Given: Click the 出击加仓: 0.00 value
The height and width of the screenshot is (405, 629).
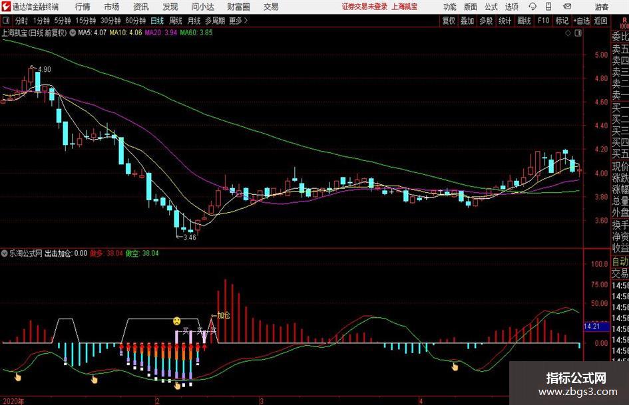Looking at the screenshot, I should [66, 253].
